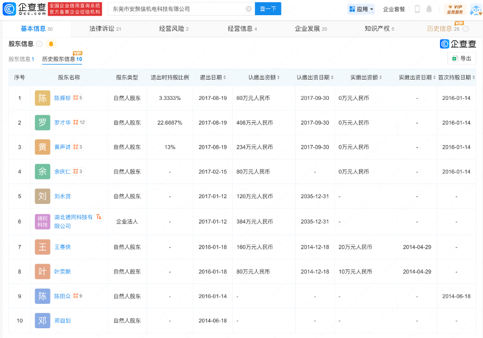Open shareholder 王赛侠's profile link

pyautogui.click(x=62, y=247)
